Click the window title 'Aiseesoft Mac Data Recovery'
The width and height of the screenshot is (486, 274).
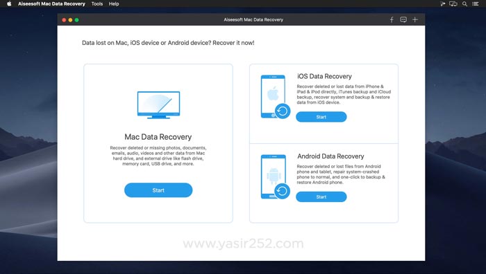253,20
